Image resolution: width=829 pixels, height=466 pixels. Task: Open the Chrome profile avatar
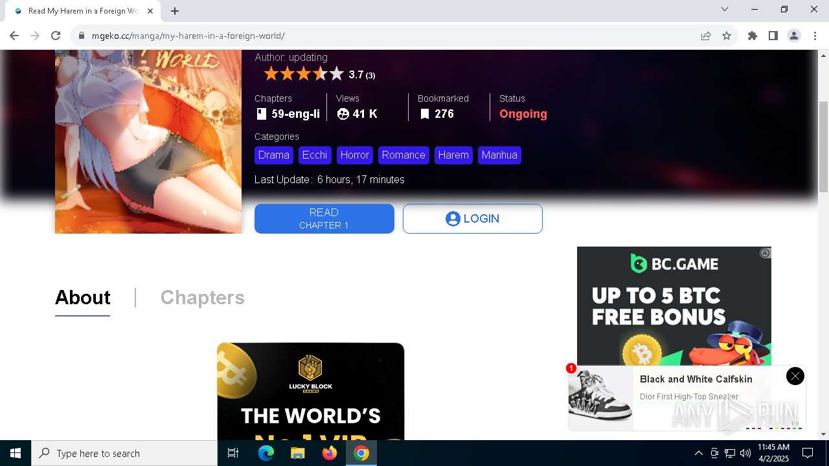[x=794, y=36]
